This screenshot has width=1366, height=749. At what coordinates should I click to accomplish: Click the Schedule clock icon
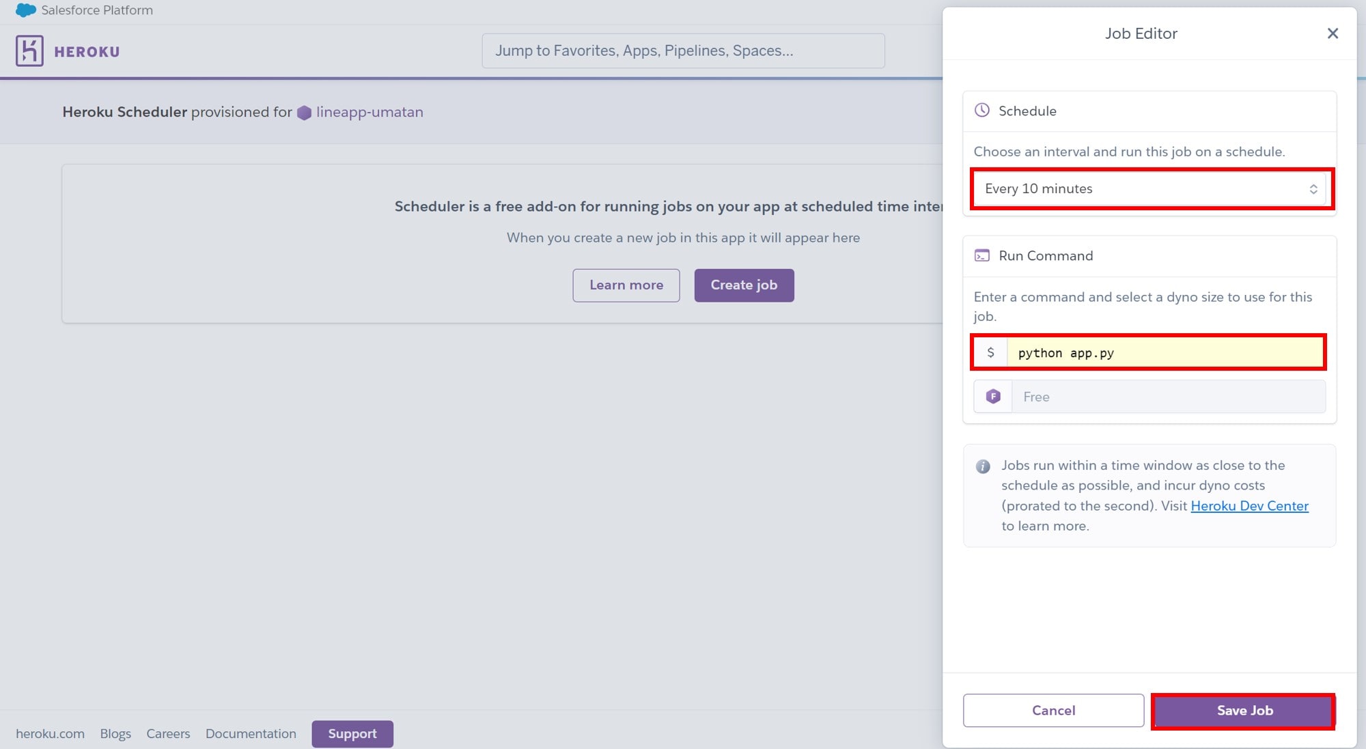coord(981,111)
